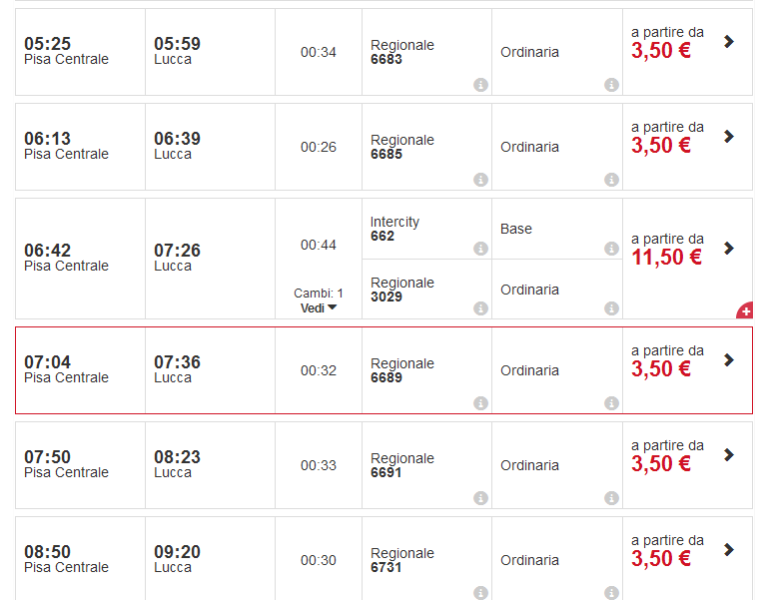Image resolution: width=762 pixels, height=600 pixels.
Task: Click info icon beside Base fare
Action: pos(611,249)
